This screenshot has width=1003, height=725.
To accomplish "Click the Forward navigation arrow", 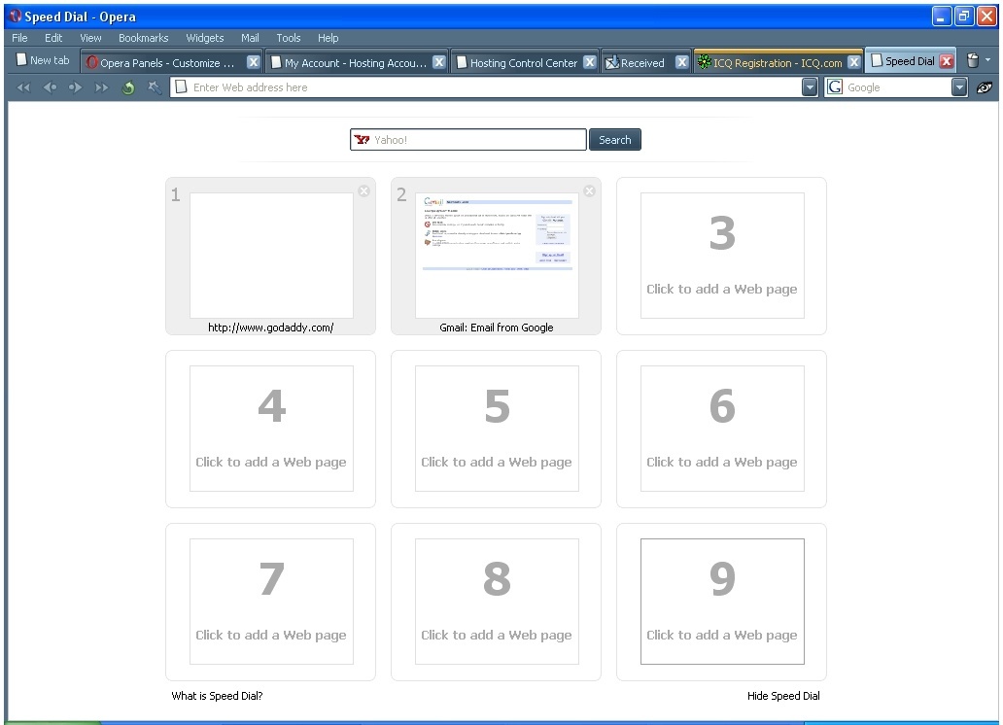I will [x=75, y=86].
